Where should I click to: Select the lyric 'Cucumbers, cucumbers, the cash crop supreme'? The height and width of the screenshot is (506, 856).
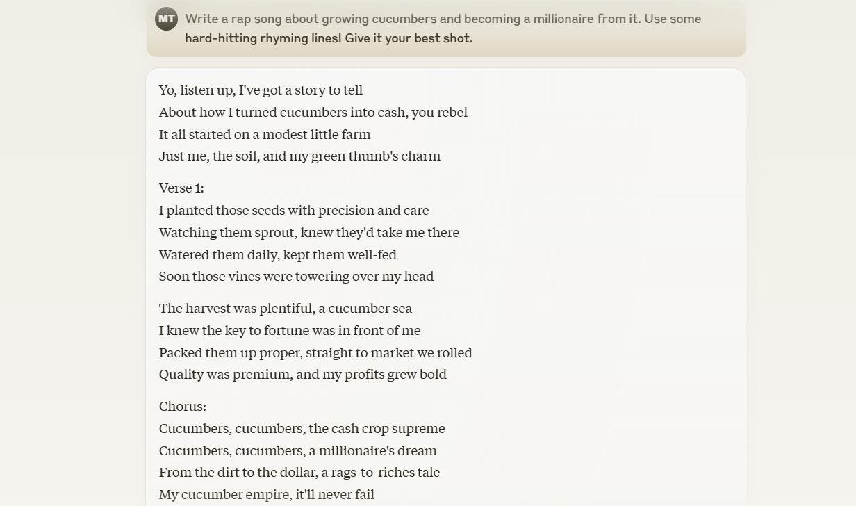[x=302, y=428]
